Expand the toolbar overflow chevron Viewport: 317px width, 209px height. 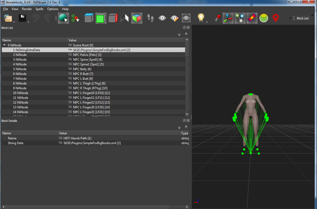(290, 18)
